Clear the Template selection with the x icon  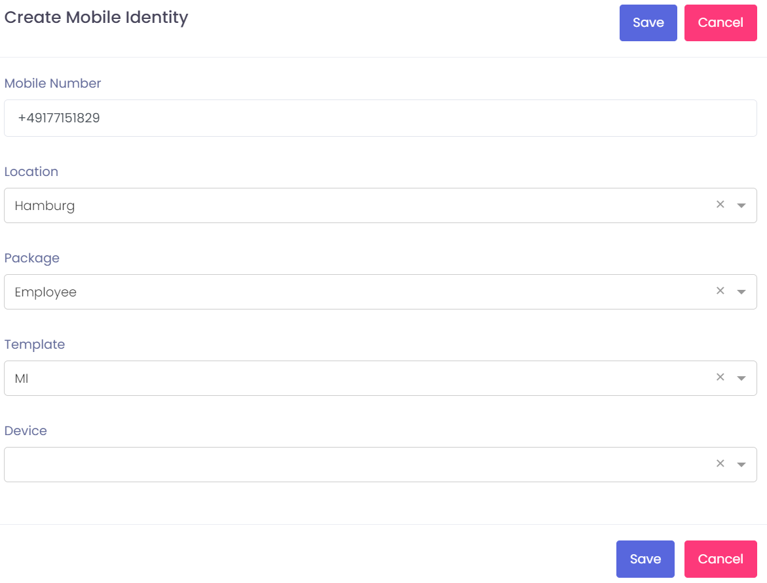720,377
